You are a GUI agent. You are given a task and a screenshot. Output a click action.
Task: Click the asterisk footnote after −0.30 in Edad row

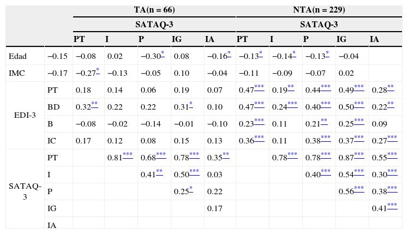point(163,53)
